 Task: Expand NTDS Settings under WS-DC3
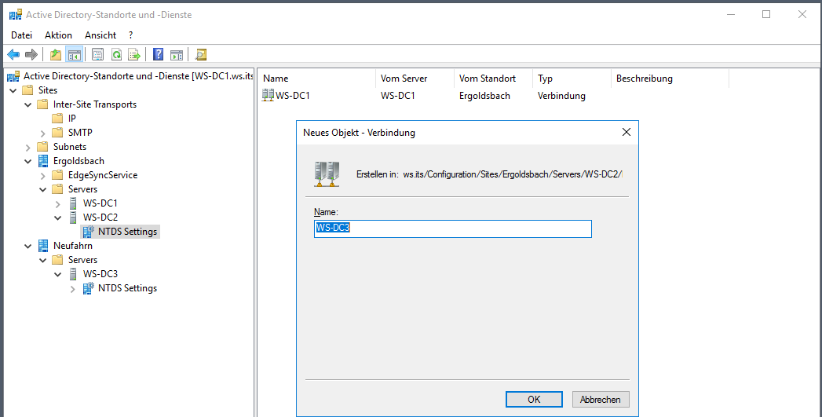click(73, 288)
